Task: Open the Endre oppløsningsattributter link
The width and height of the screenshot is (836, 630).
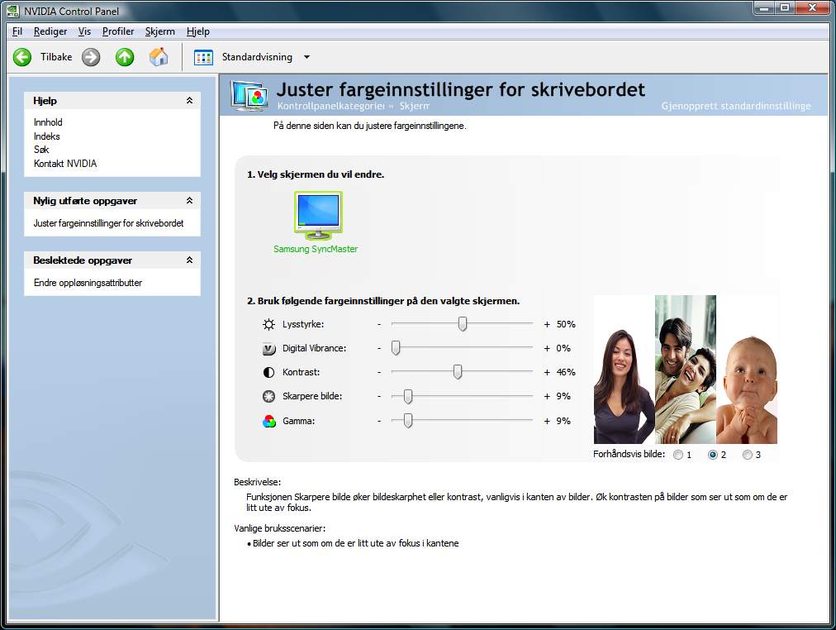Action: [x=88, y=283]
